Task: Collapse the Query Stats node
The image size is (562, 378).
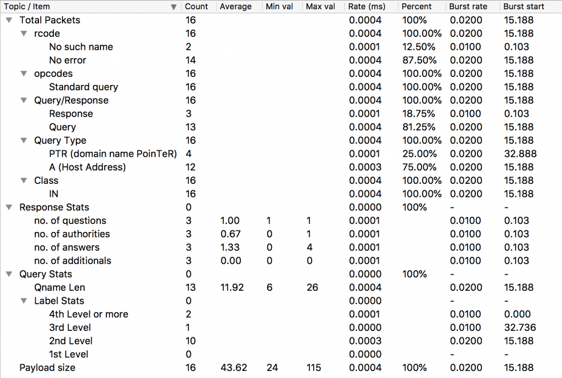Action: pyautogui.click(x=9, y=274)
